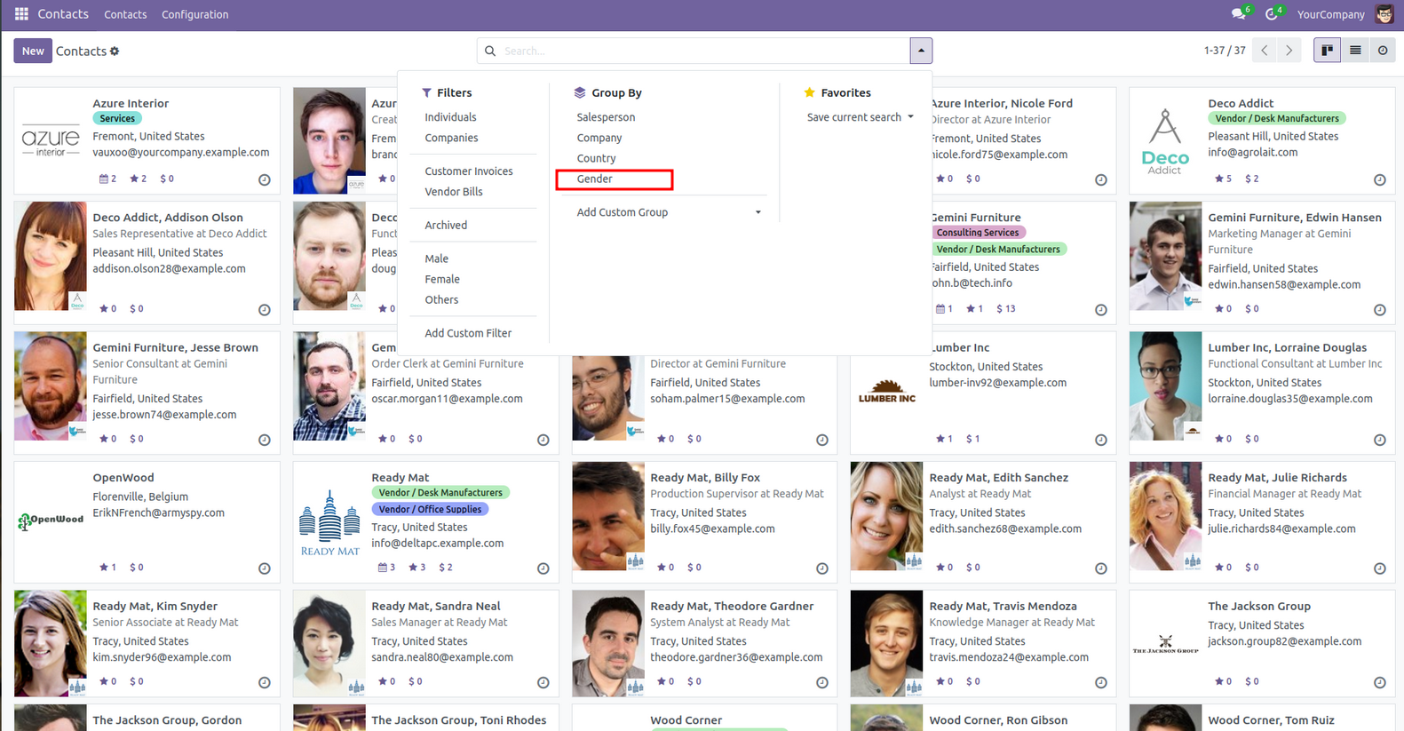Open activity clock on Kim Snyder card
The image size is (1404, 731).
(265, 682)
